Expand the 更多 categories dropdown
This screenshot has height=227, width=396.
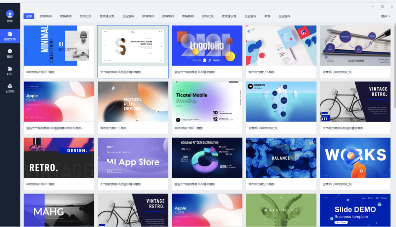[x=385, y=16]
